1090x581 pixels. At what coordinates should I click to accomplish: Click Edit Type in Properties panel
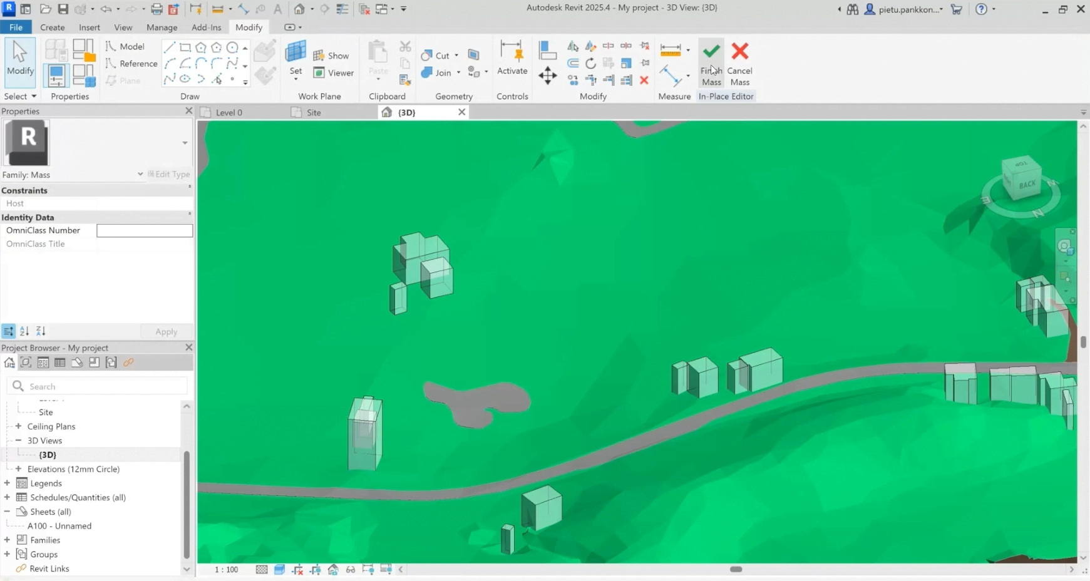point(169,175)
